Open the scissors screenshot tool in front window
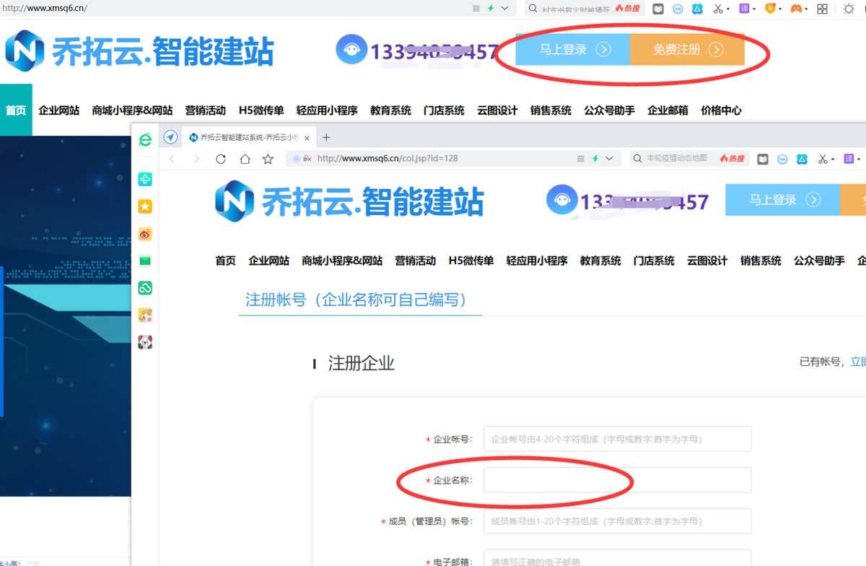The image size is (866, 566). pyautogui.click(x=823, y=159)
